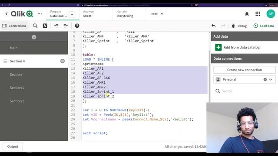The height and width of the screenshot is (156, 278).
Task: Click the 'sprintname' code line
Action: click(x=93, y=64)
